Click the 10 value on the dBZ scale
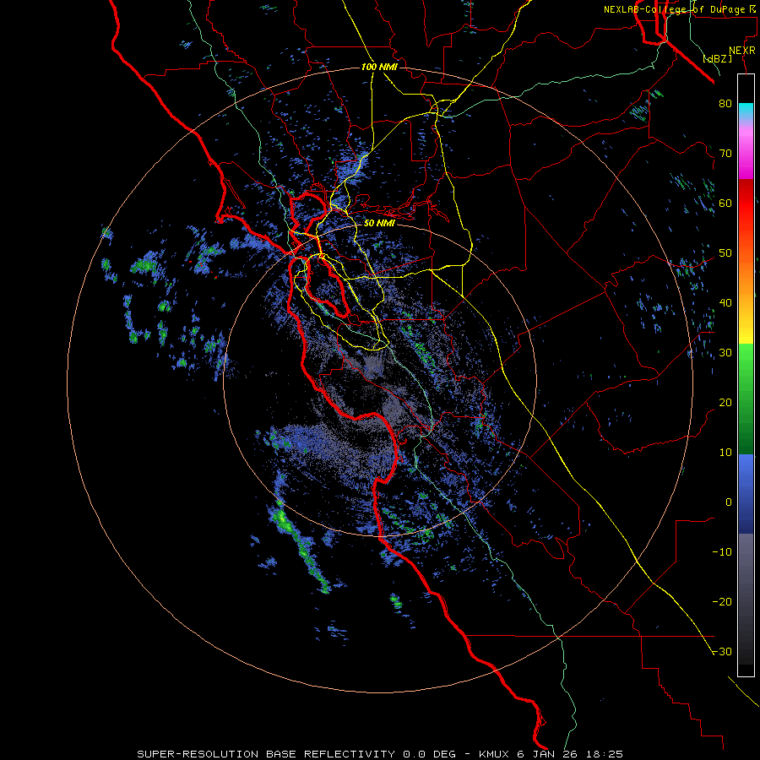 (x=725, y=453)
